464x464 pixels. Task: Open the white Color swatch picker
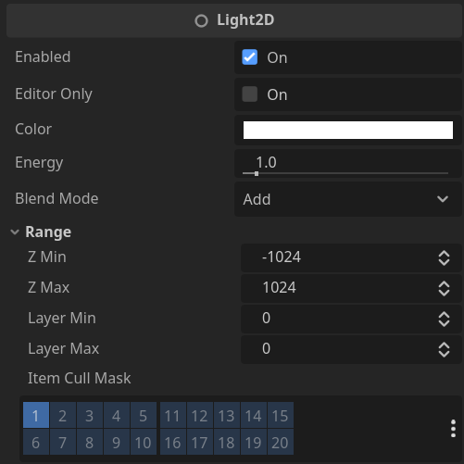[348, 130]
